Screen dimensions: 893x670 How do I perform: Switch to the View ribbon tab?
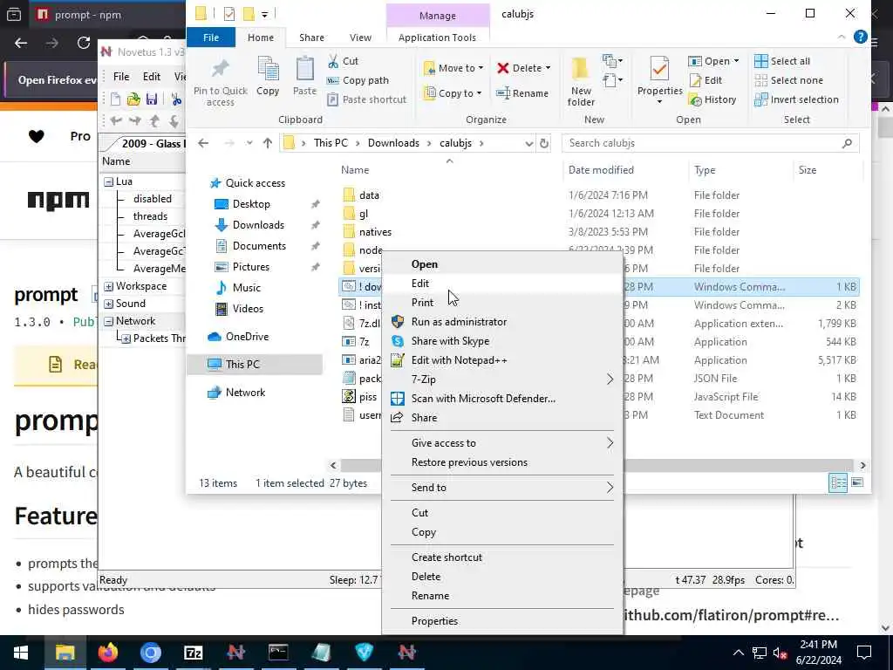[x=360, y=38]
